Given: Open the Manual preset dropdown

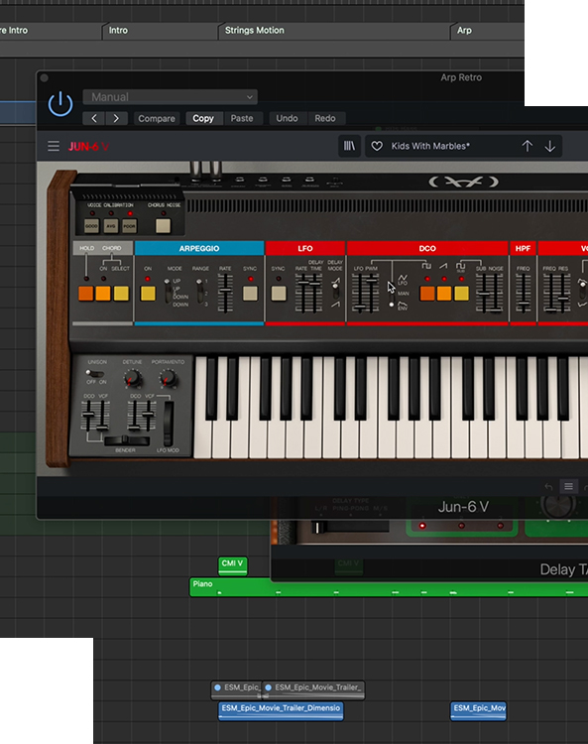Looking at the screenshot, I should click(171, 97).
